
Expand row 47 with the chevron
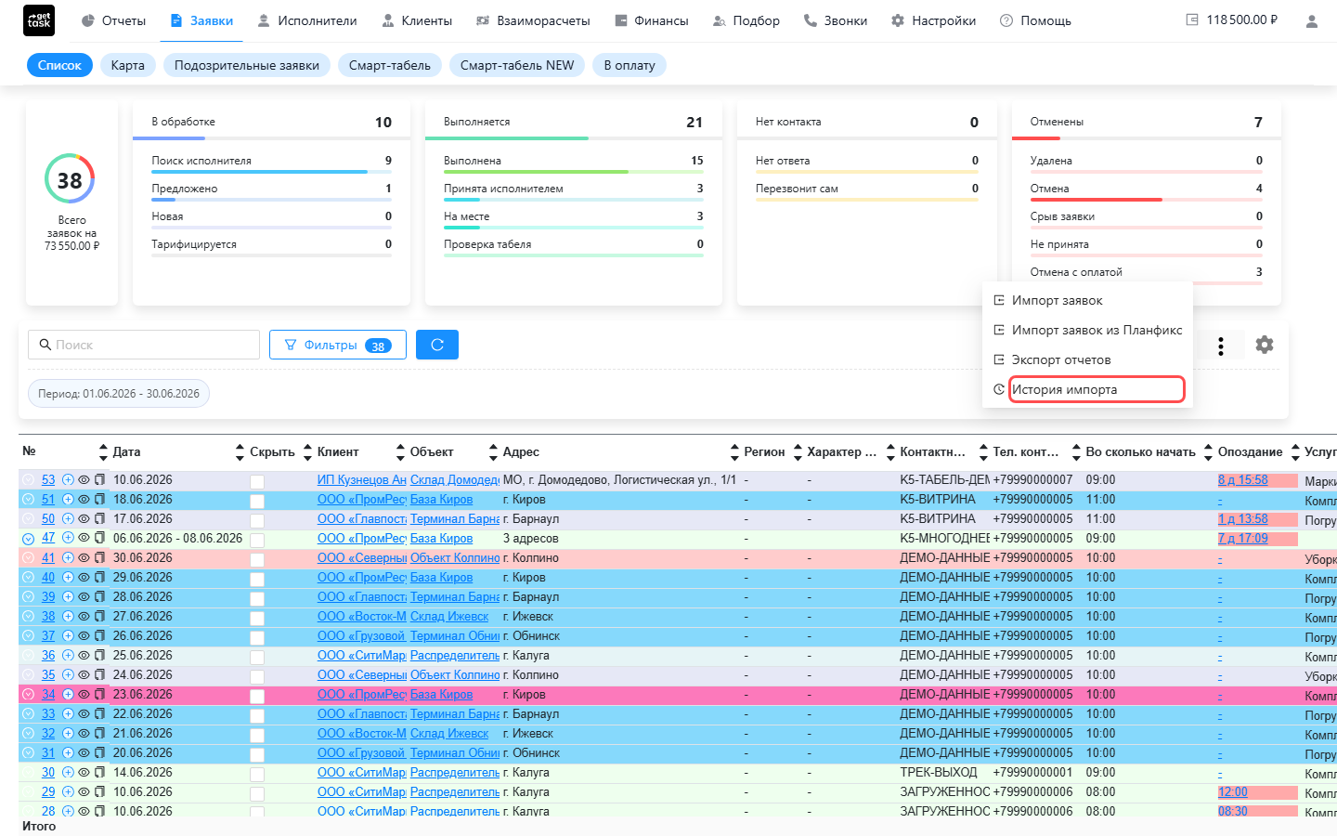(x=28, y=539)
